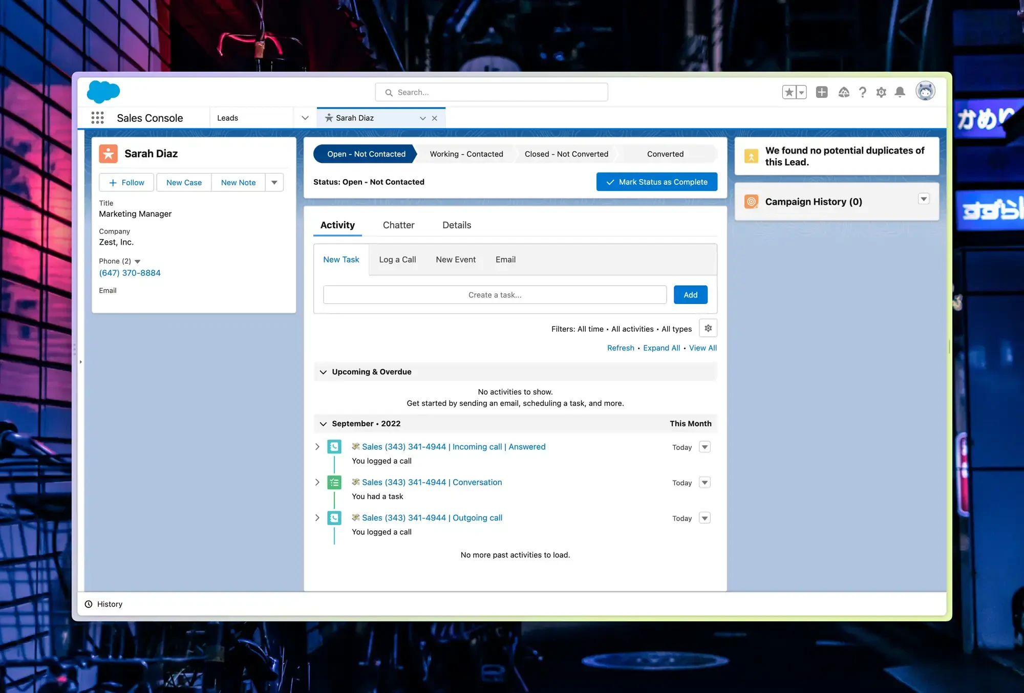The width and height of the screenshot is (1024, 693).
Task: Open the App Launcher grid icon
Action: point(97,118)
